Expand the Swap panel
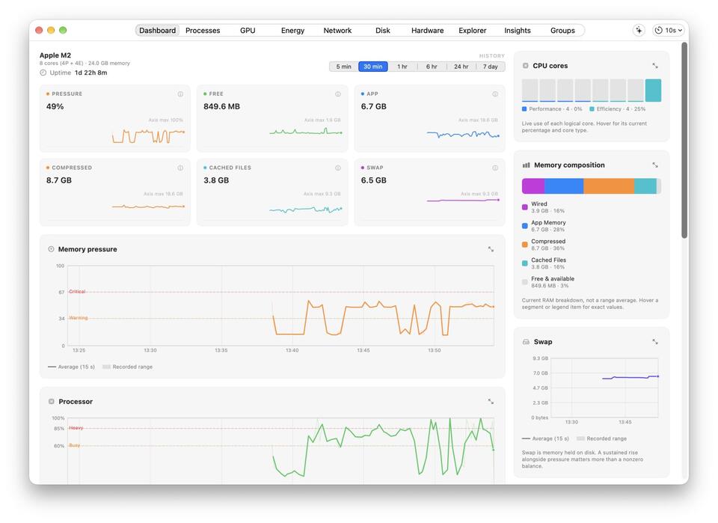This screenshot has width=718, height=523. coord(655,342)
